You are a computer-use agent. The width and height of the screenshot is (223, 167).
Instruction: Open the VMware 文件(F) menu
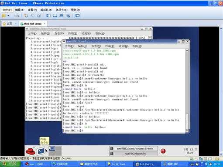click(x=7, y=10)
